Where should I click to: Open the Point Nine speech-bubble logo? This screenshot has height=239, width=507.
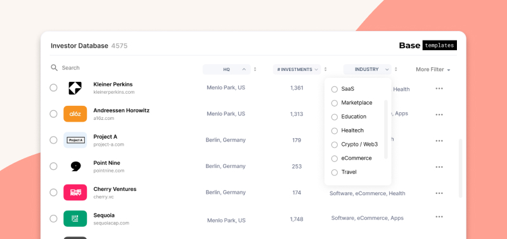(75, 166)
